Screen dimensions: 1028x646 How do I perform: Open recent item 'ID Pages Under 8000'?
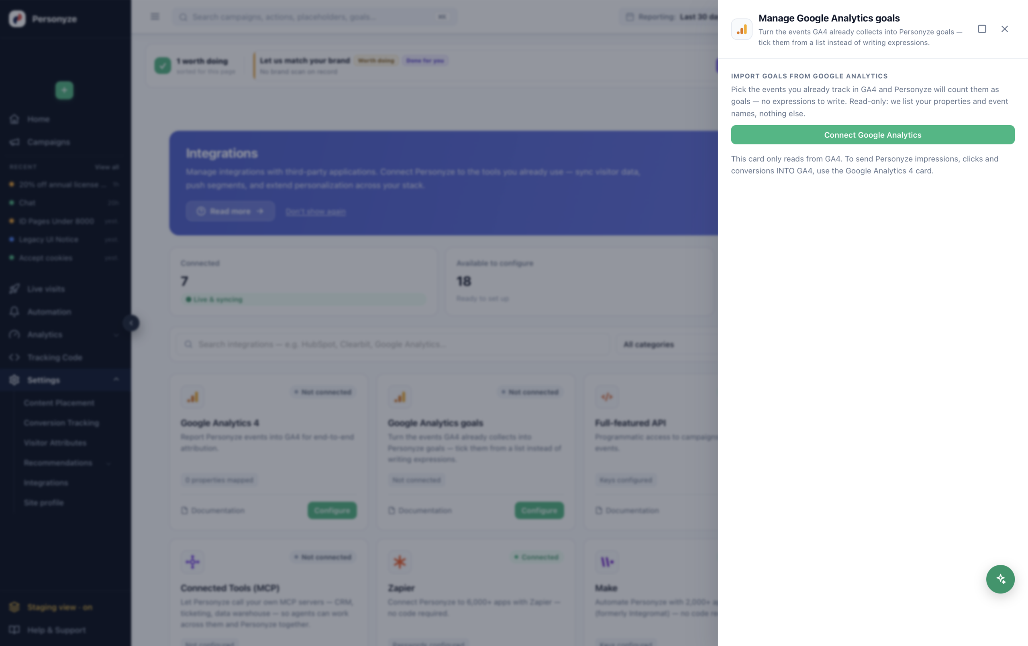pyautogui.click(x=64, y=221)
